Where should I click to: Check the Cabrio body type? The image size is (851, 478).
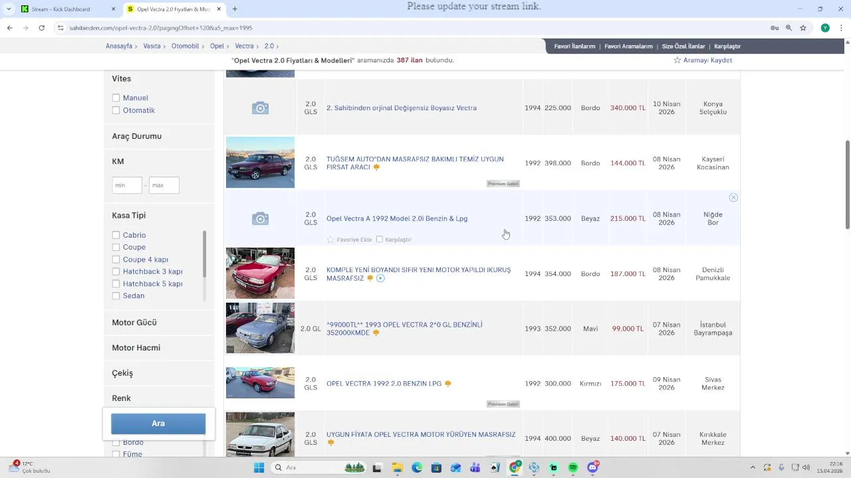click(116, 235)
